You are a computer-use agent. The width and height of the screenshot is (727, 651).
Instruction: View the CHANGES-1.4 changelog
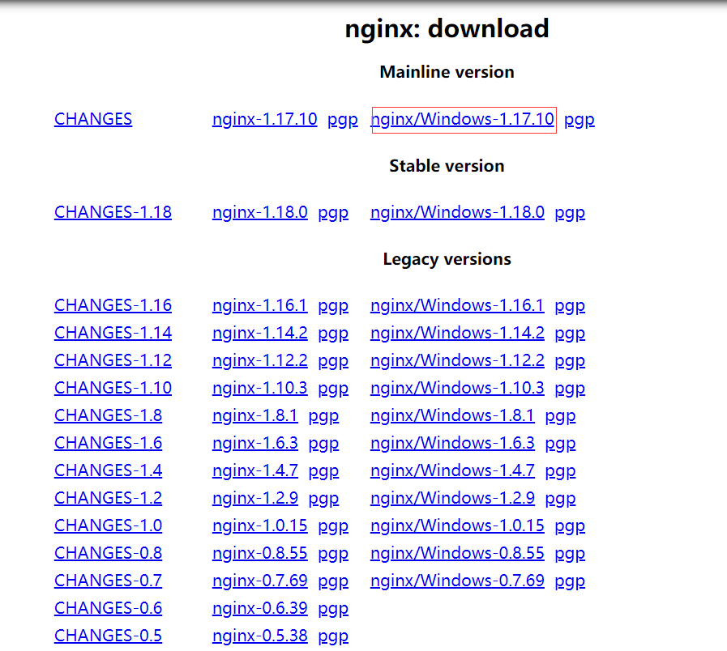(x=108, y=470)
